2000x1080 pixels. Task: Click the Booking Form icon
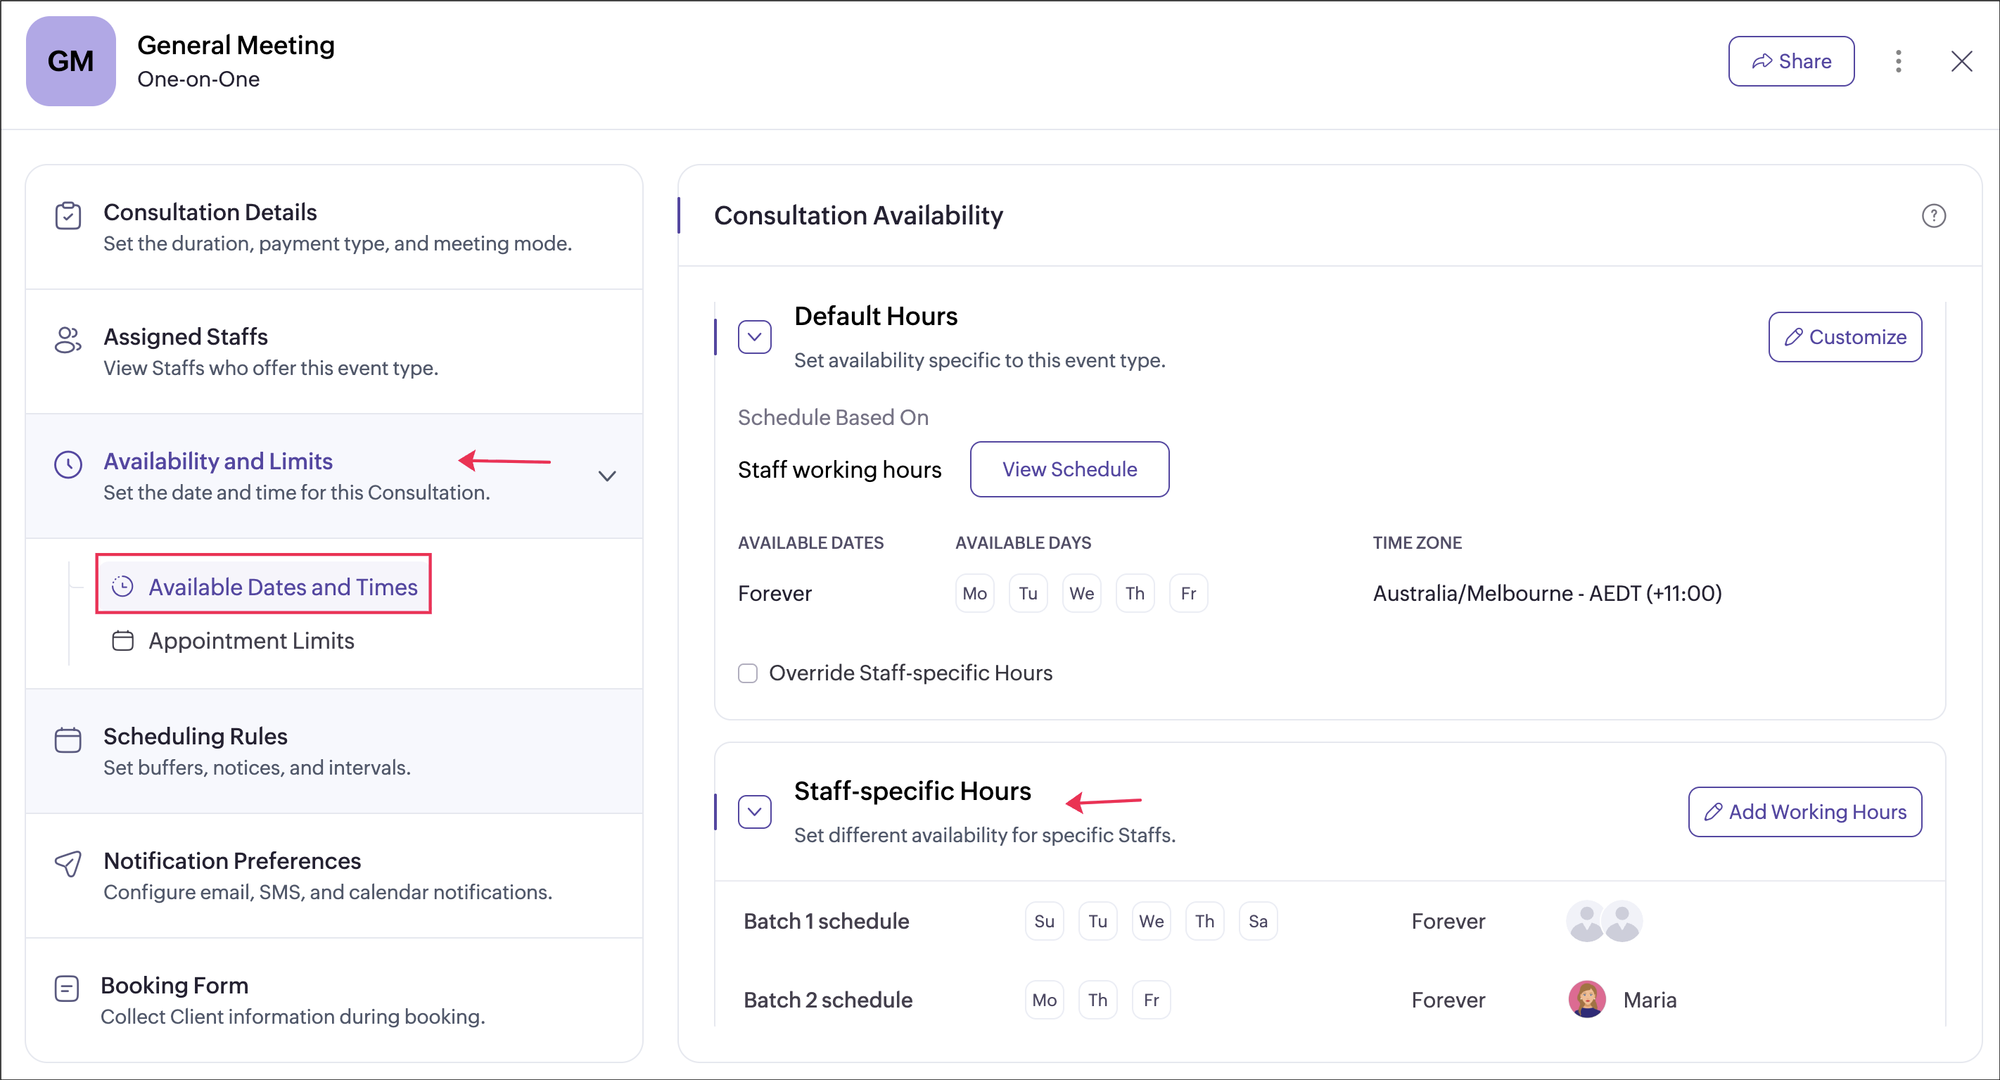coord(67,988)
